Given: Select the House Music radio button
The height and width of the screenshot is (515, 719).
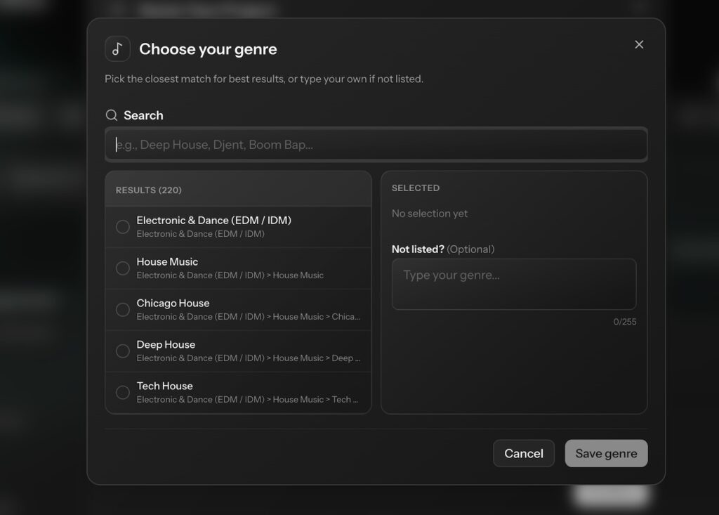Looking at the screenshot, I should tap(123, 268).
